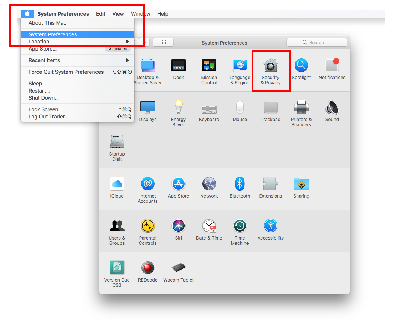Choose About This Mac

(x=77, y=23)
